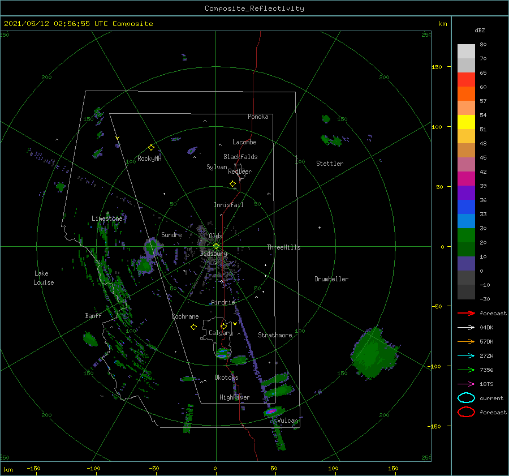The height and width of the screenshot is (476, 509).
Task: Click the Lacombe label
Action: (x=244, y=142)
